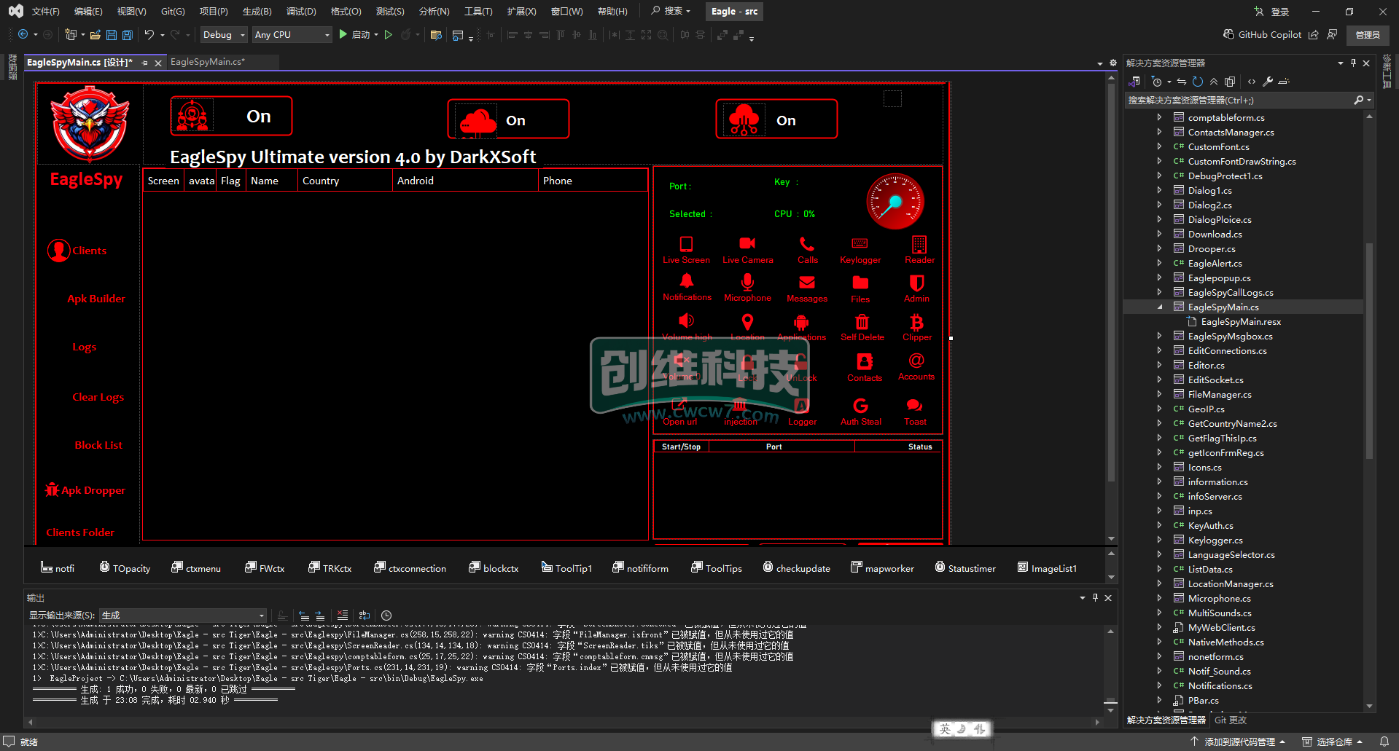Screen dimensions: 1399x751
Task: Click the Apk Dropper sidebar button
Action: point(85,490)
